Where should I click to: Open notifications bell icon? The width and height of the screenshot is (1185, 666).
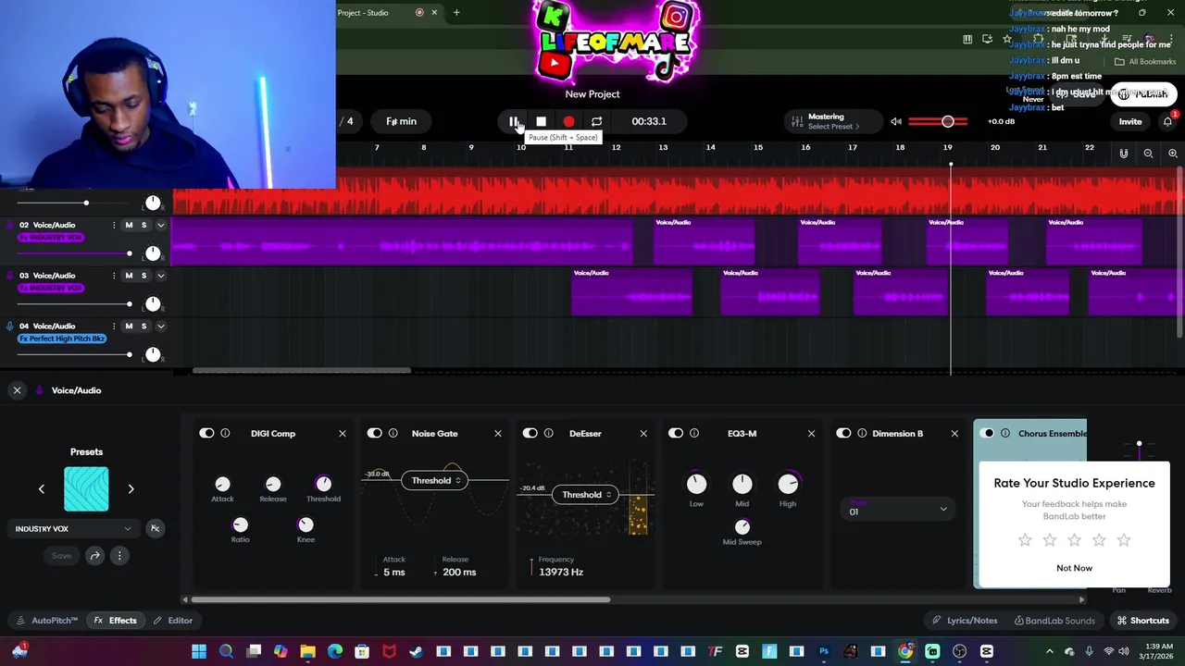[x=1167, y=121]
